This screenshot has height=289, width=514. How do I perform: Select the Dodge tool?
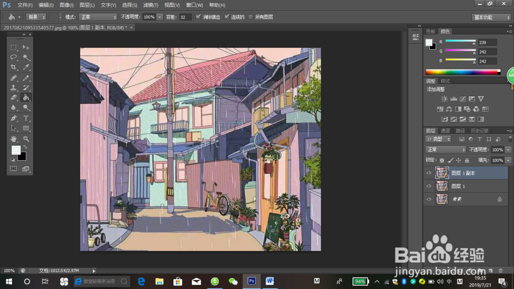click(26, 107)
